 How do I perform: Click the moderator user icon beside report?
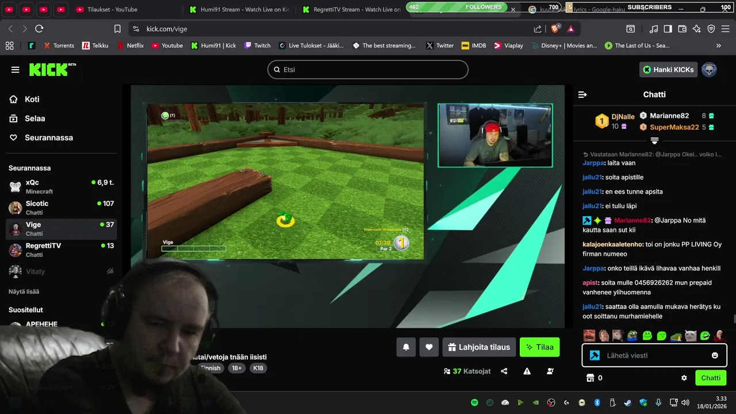[550, 371]
